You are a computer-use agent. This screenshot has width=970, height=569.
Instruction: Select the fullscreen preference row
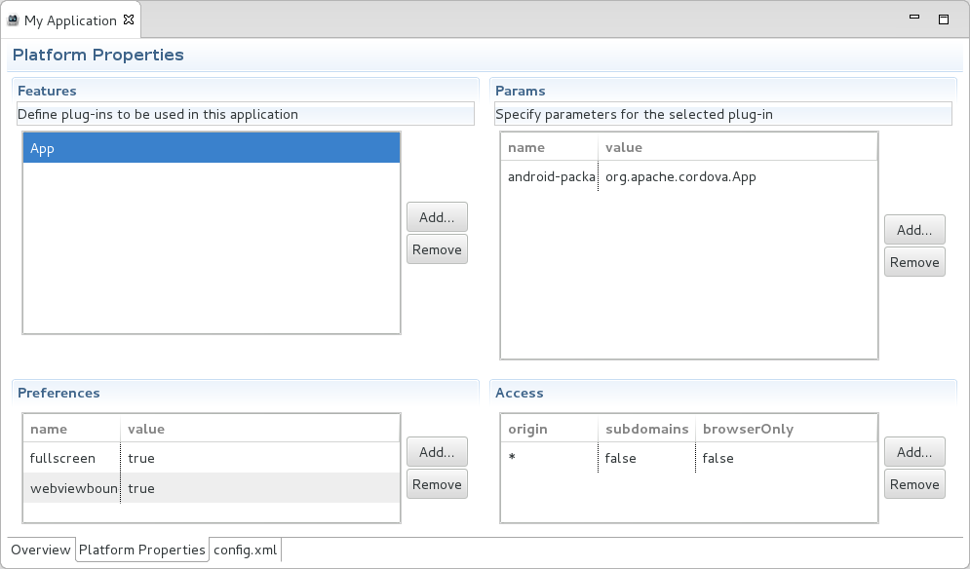pyautogui.click(x=211, y=458)
